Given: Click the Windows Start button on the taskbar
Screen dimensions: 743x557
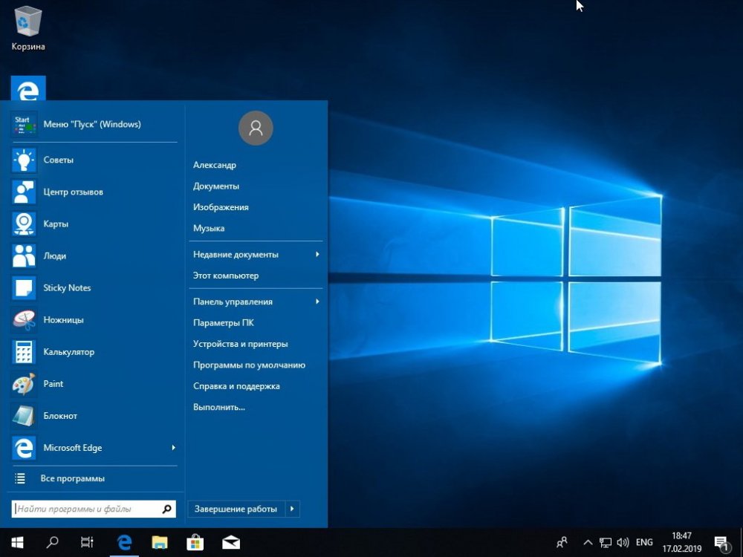Looking at the screenshot, I should 18,542.
